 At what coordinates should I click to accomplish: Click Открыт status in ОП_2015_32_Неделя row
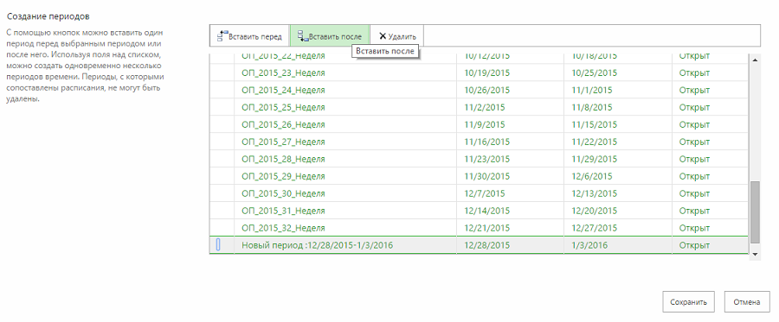(694, 228)
